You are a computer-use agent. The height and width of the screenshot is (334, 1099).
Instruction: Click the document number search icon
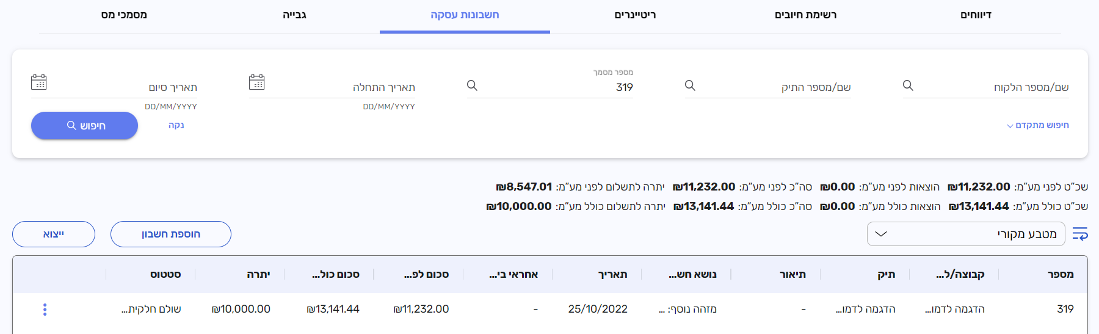pos(472,85)
